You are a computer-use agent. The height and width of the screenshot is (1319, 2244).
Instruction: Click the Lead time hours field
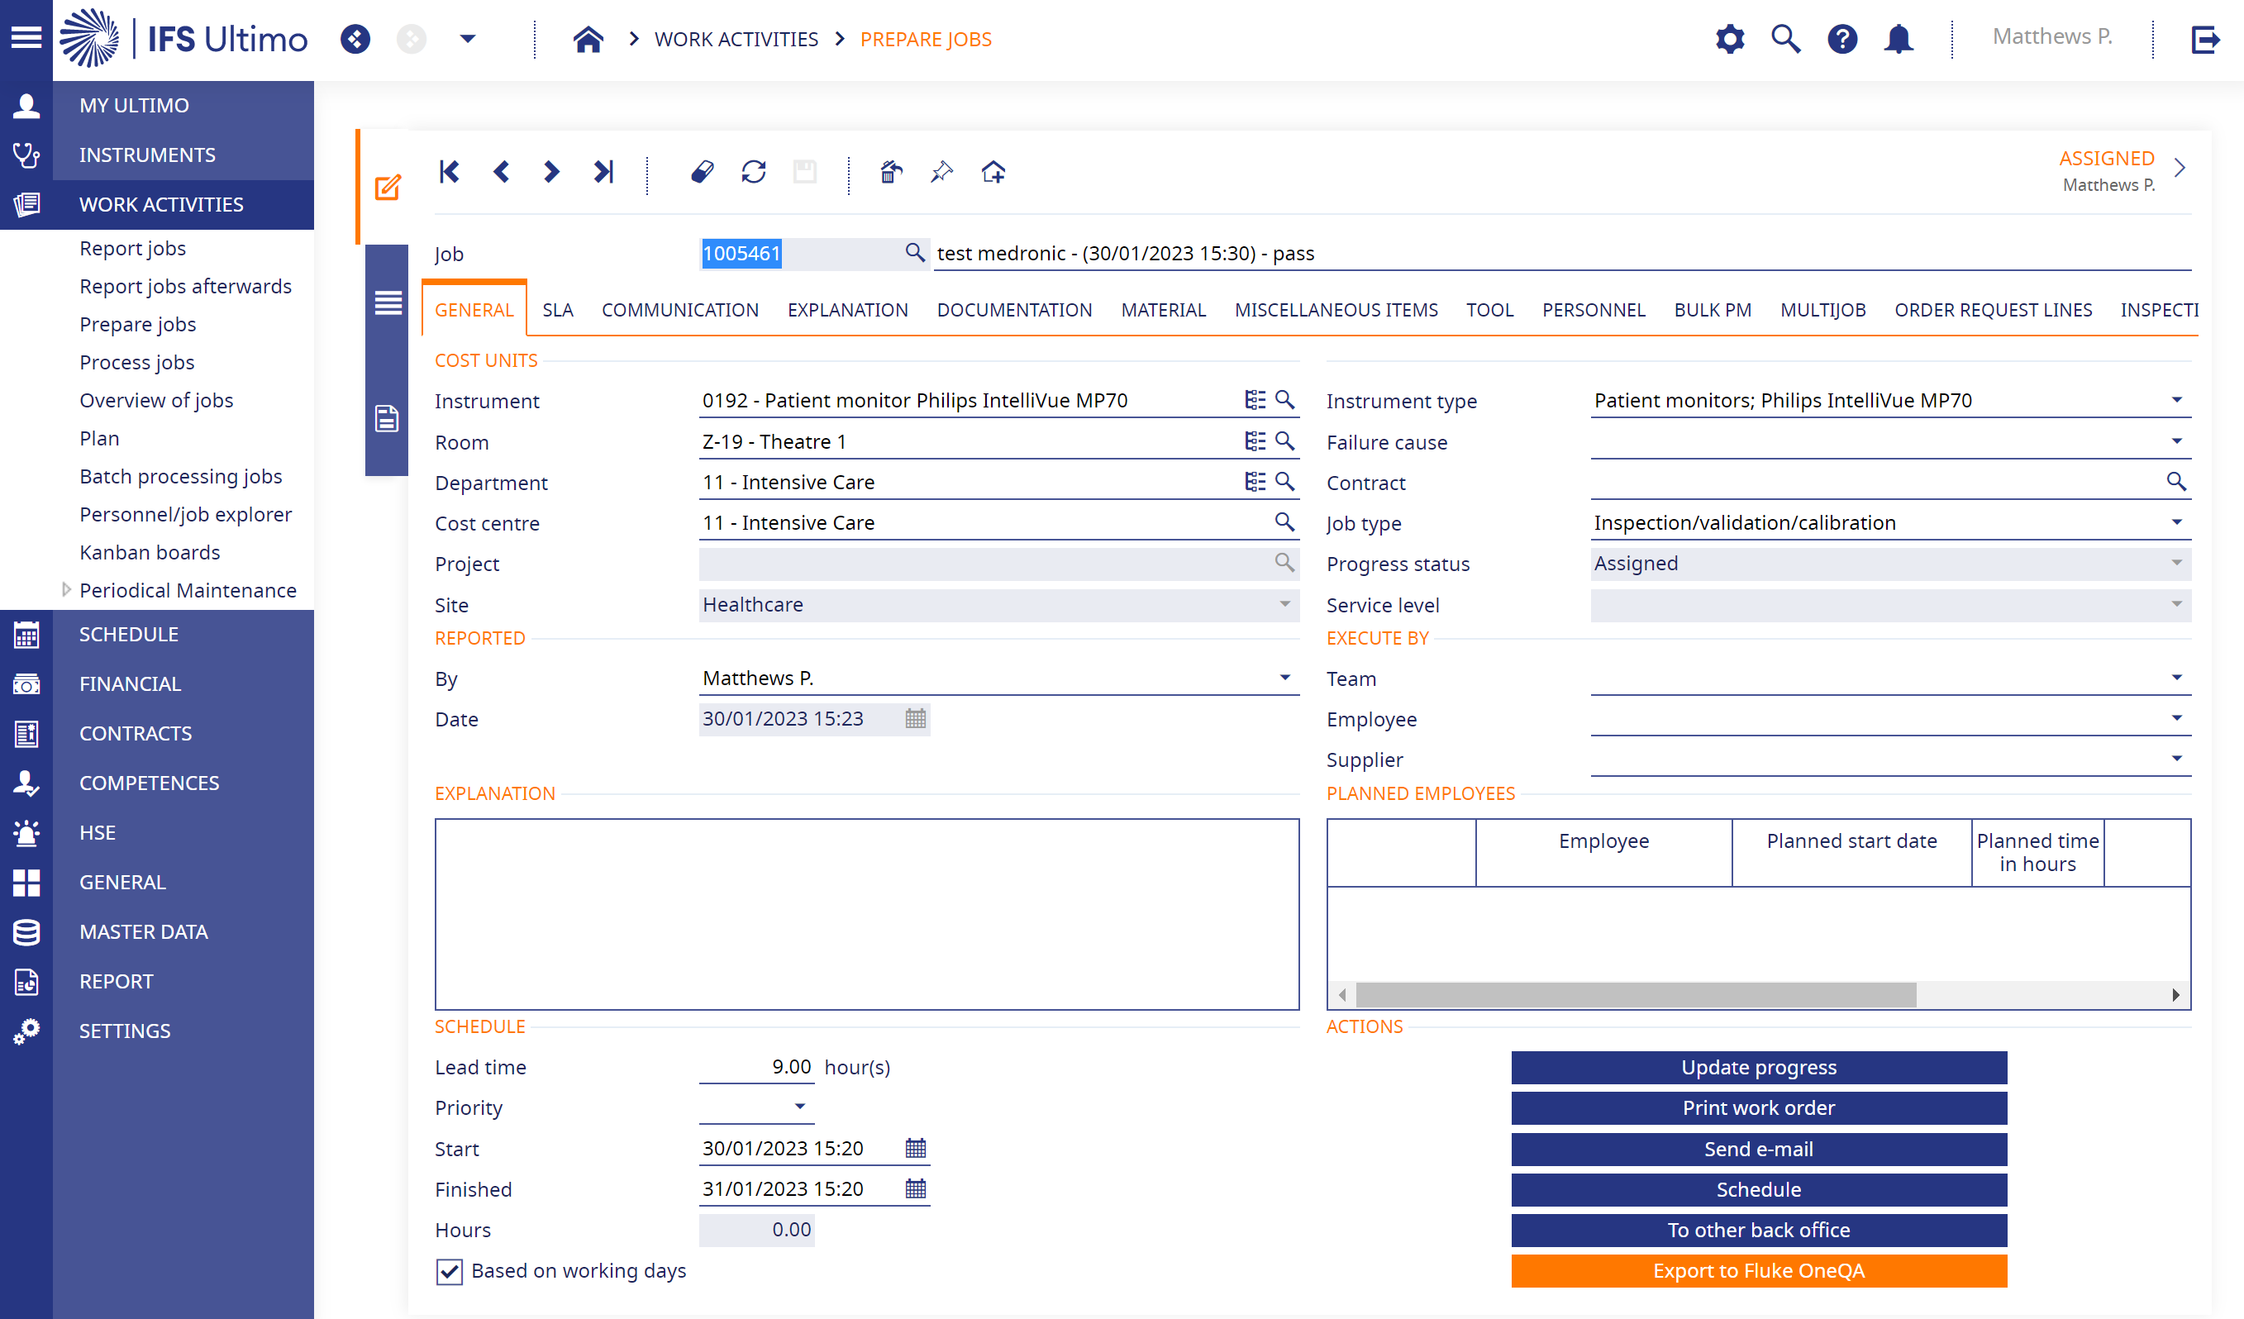[x=756, y=1067]
